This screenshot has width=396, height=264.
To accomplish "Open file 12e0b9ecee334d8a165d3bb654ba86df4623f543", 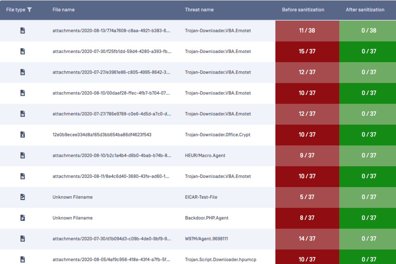I will [102, 135].
